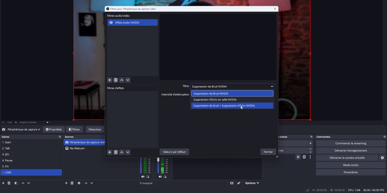Open advanced audio properties gears icon

tap(239, 183)
